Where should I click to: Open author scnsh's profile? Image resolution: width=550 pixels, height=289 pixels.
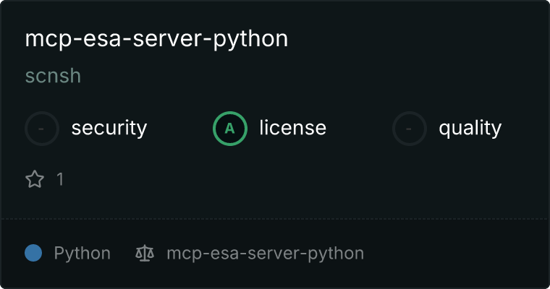point(53,76)
